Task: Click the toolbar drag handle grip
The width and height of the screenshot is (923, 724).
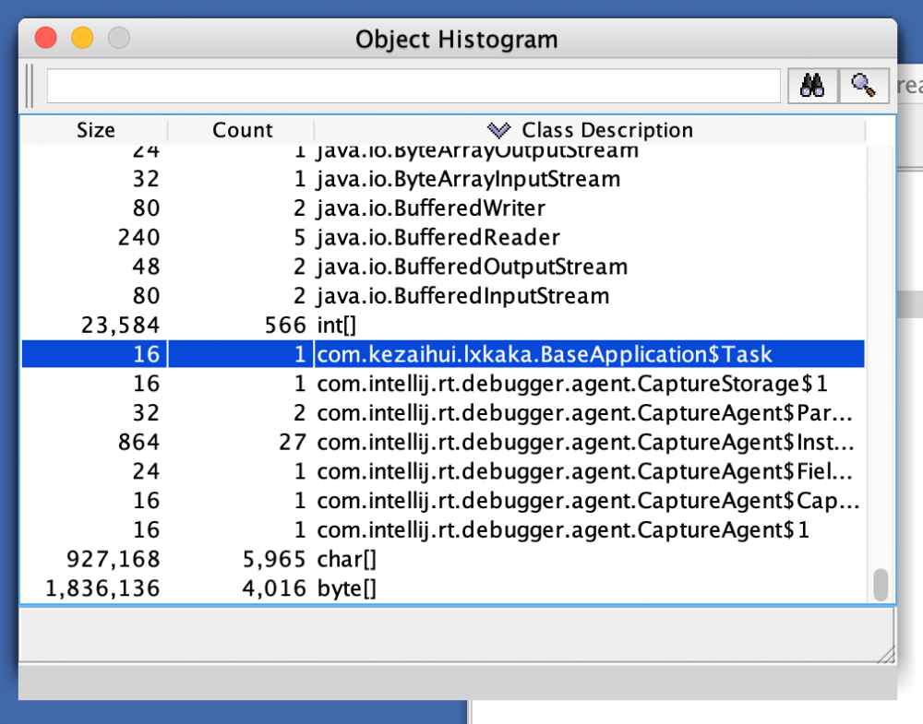Action: click(30, 86)
